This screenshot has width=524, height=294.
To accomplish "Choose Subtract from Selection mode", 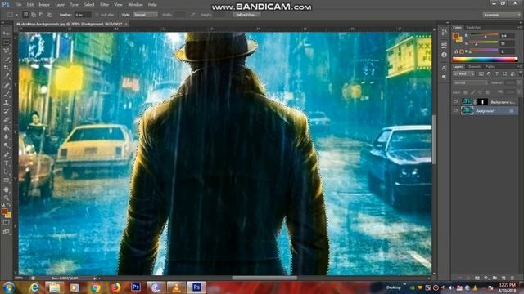I will point(42,15).
